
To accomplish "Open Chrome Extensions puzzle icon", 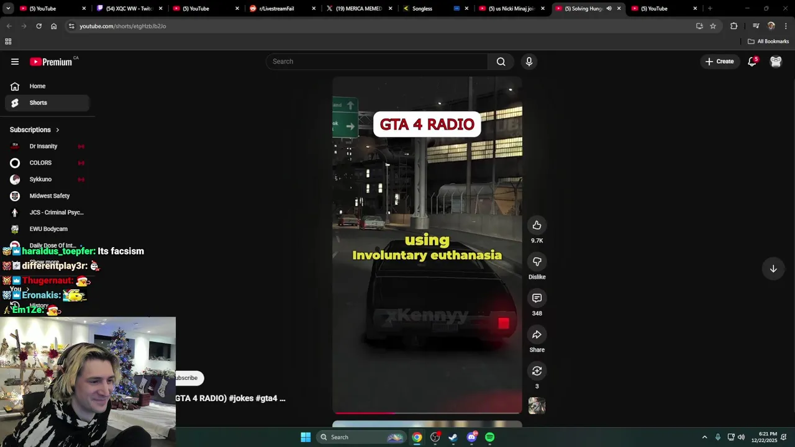I will tap(734, 26).
